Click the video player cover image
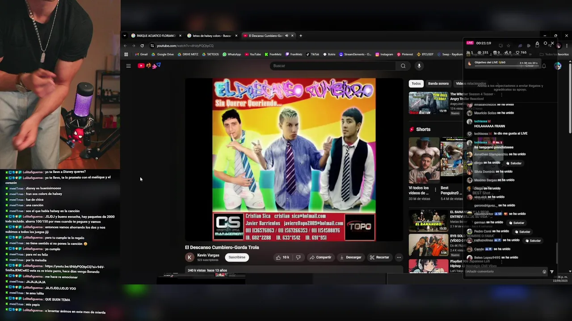 [294, 160]
